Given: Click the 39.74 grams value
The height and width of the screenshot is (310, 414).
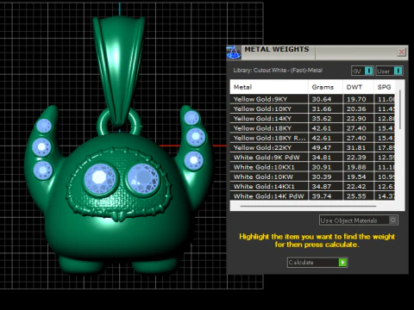Looking at the screenshot, I should (x=322, y=196).
